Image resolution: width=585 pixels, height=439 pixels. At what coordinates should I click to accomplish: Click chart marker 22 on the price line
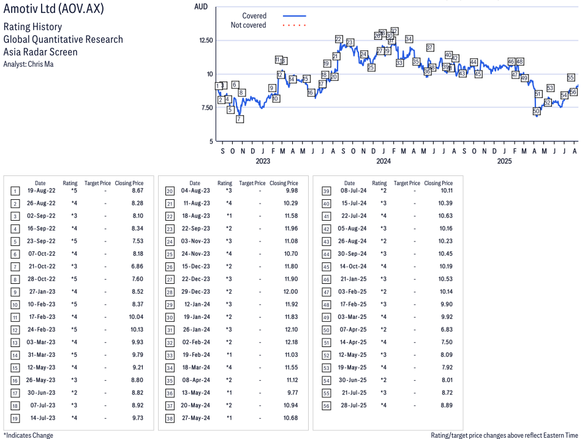tap(338, 39)
